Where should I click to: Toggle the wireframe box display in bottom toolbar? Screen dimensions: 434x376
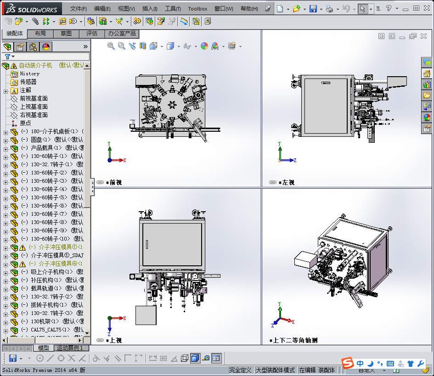[x=184, y=359]
